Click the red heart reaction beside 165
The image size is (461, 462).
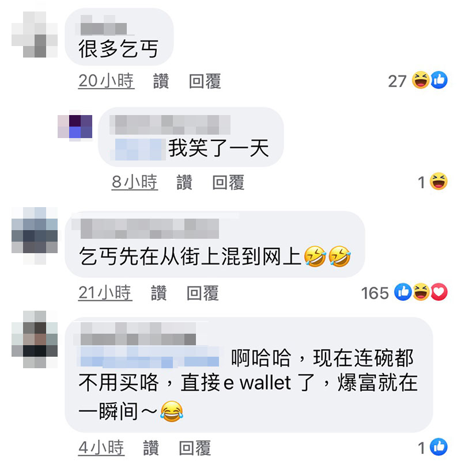click(439, 292)
